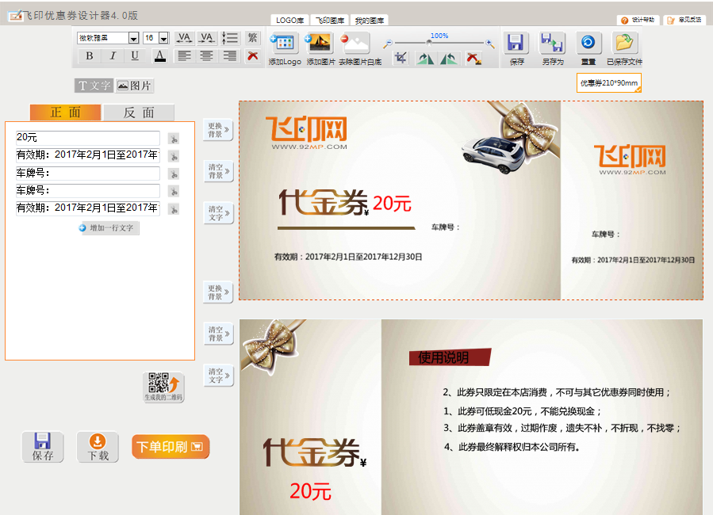713x515 pixels.
Task: Toggle center text alignment
Action: [x=205, y=55]
